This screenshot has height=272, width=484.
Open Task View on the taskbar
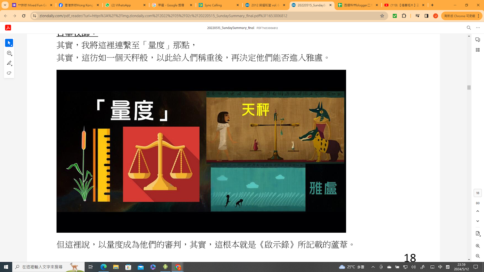click(91, 267)
